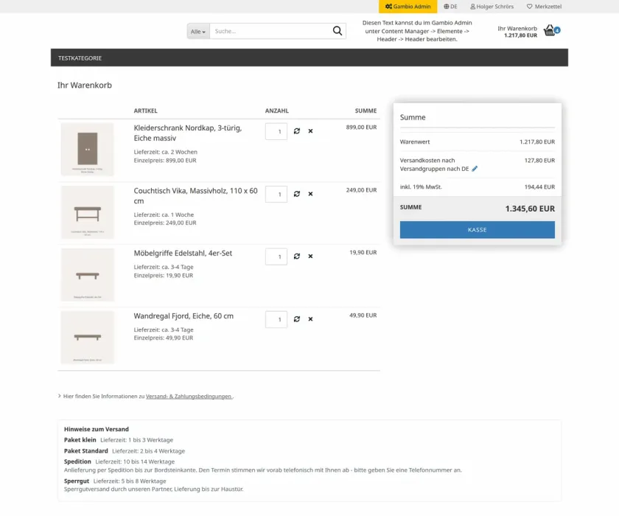
Task: Focus the Suche search field
Action: (x=271, y=31)
